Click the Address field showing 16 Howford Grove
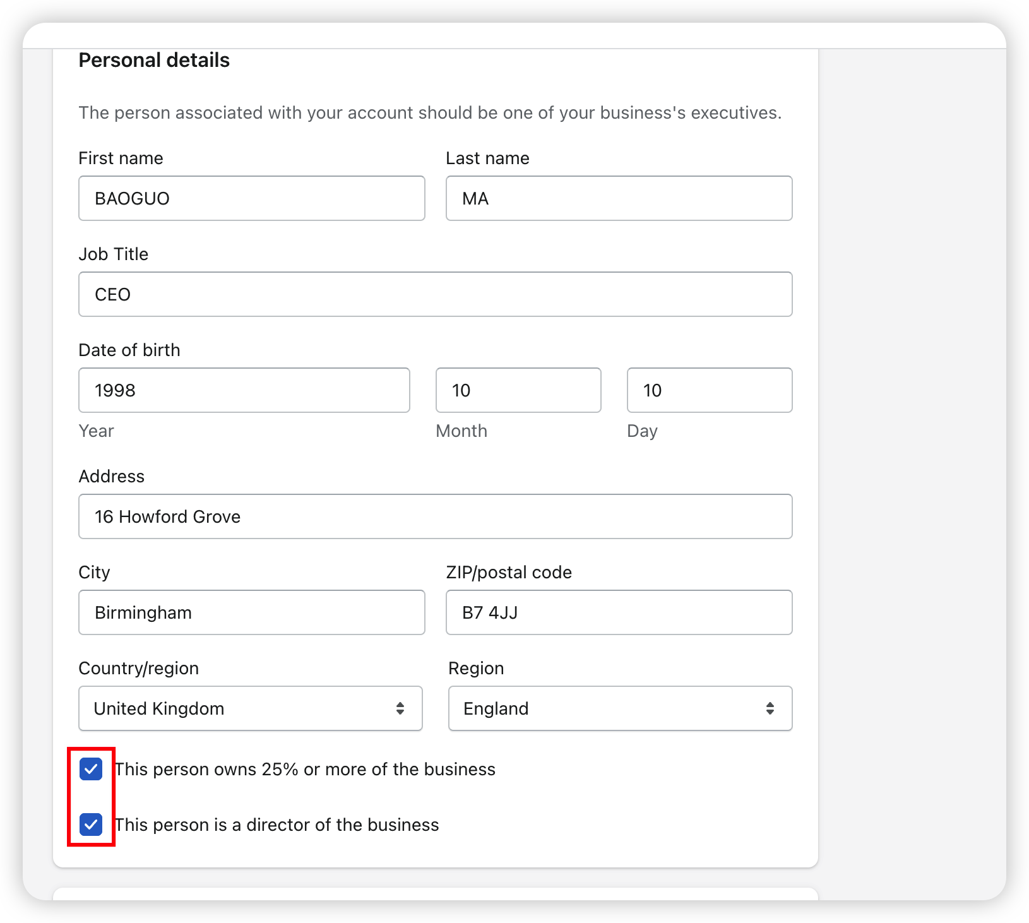 pos(435,516)
